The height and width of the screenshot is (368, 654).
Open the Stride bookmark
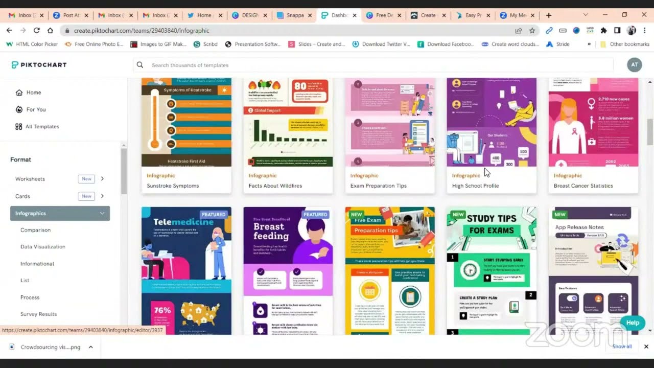557,44
